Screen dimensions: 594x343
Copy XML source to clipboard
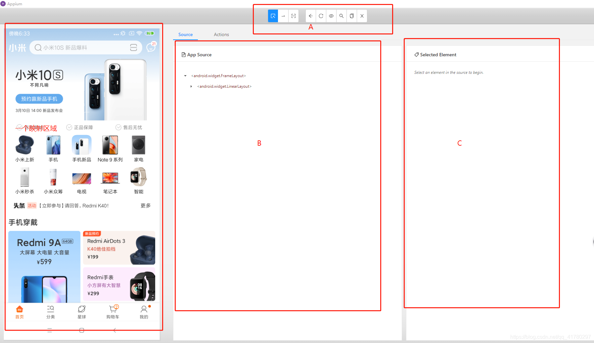[352, 16]
